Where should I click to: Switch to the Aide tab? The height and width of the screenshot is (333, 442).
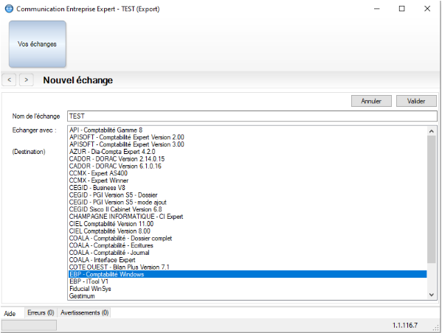(x=10, y=313)
